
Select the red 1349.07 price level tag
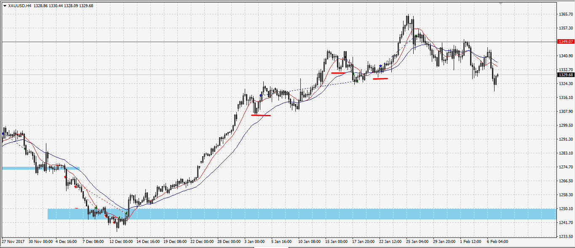coord(566,42)
